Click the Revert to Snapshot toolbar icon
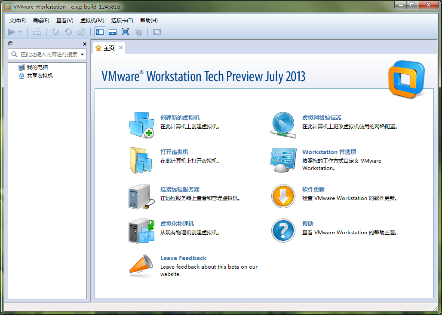 [68, 32]
